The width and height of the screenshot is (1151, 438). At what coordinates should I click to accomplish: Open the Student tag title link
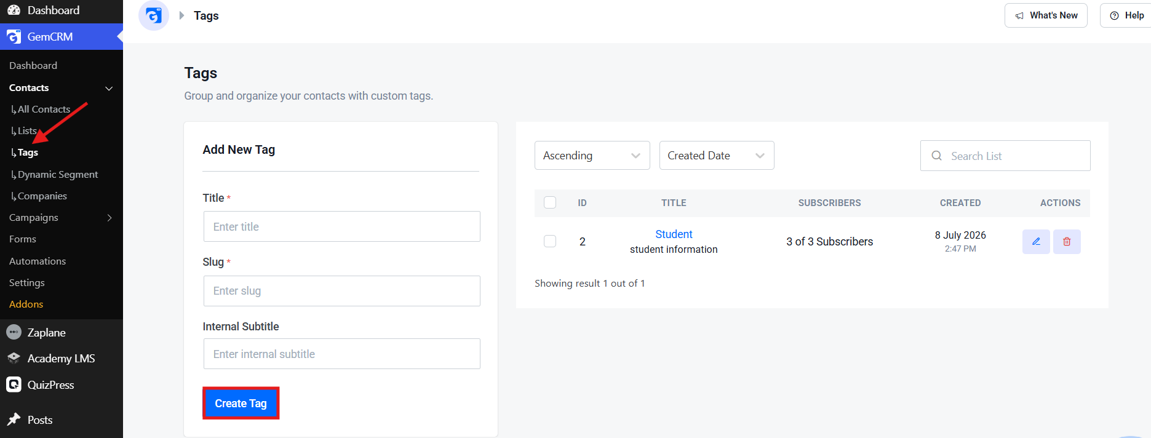pyautogui.click(x=674, y=234)
